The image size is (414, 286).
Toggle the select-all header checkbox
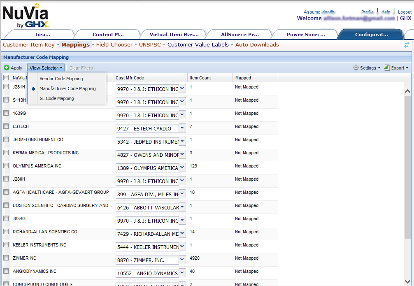coord(6,78)
